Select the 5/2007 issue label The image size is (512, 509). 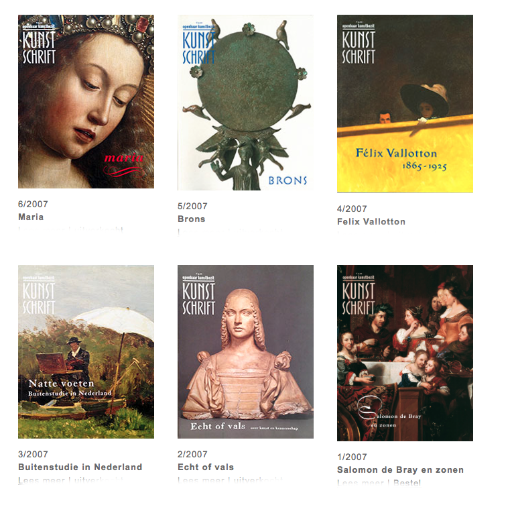pyautogui.click(x=192, y=206)
